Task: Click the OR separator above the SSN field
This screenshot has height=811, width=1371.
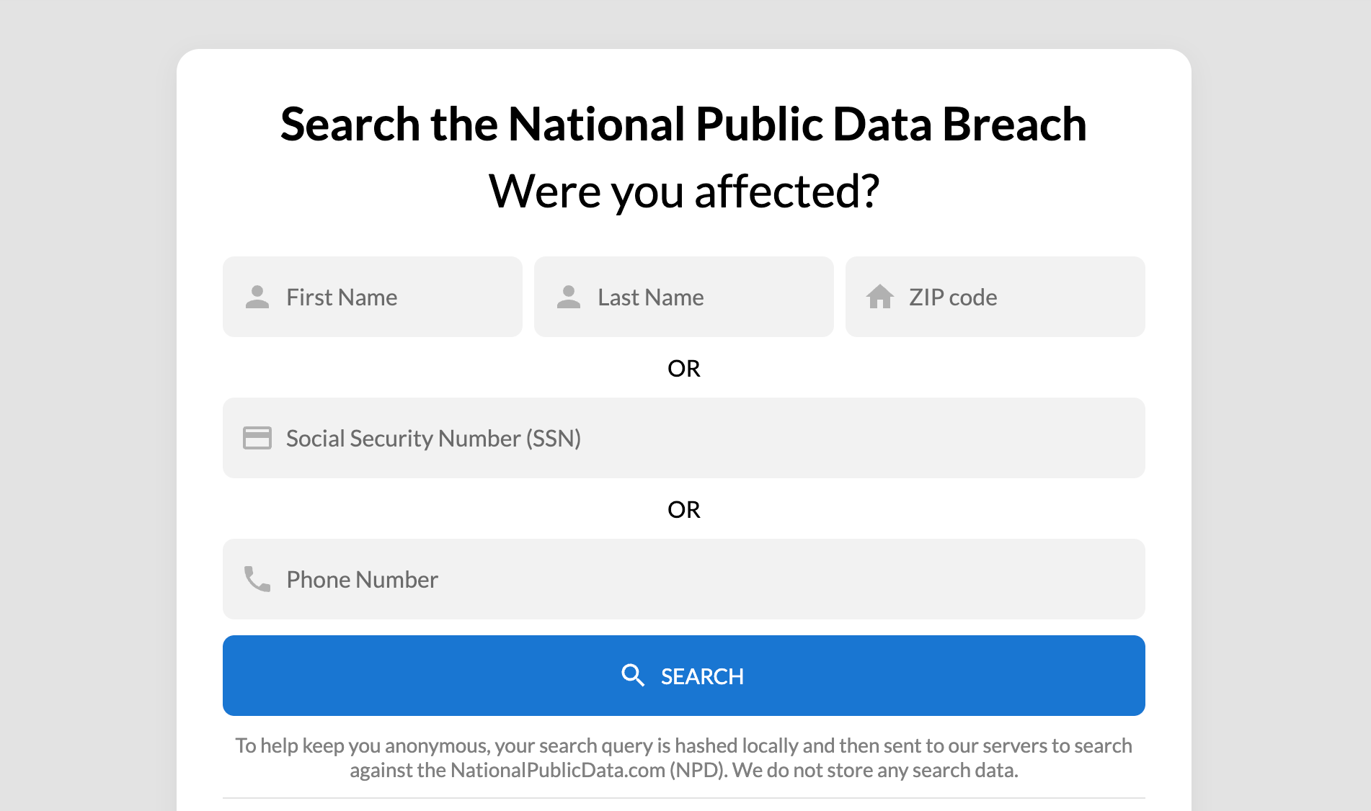Action: point(684,368)
